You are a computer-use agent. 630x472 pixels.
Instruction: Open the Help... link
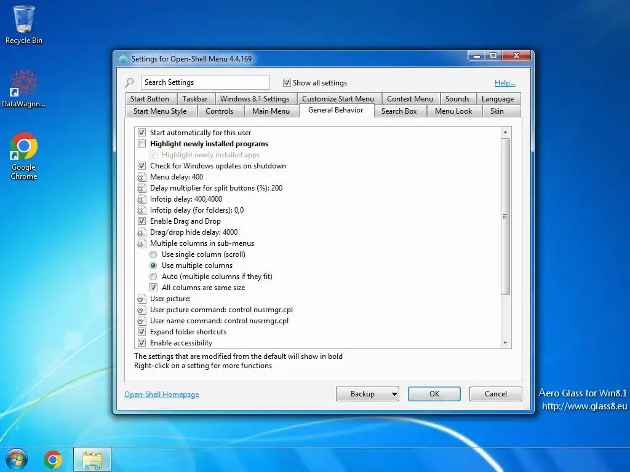click(505, 83)
